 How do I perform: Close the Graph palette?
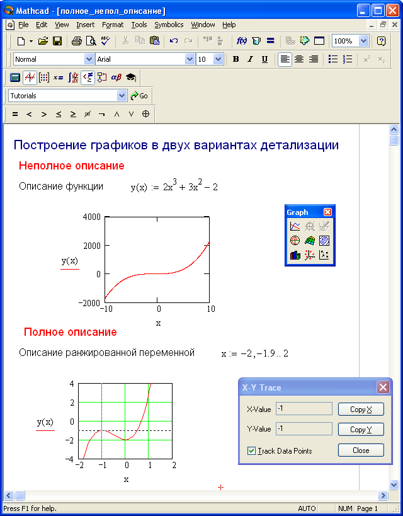pyautogui.click(x=327, y=212)
